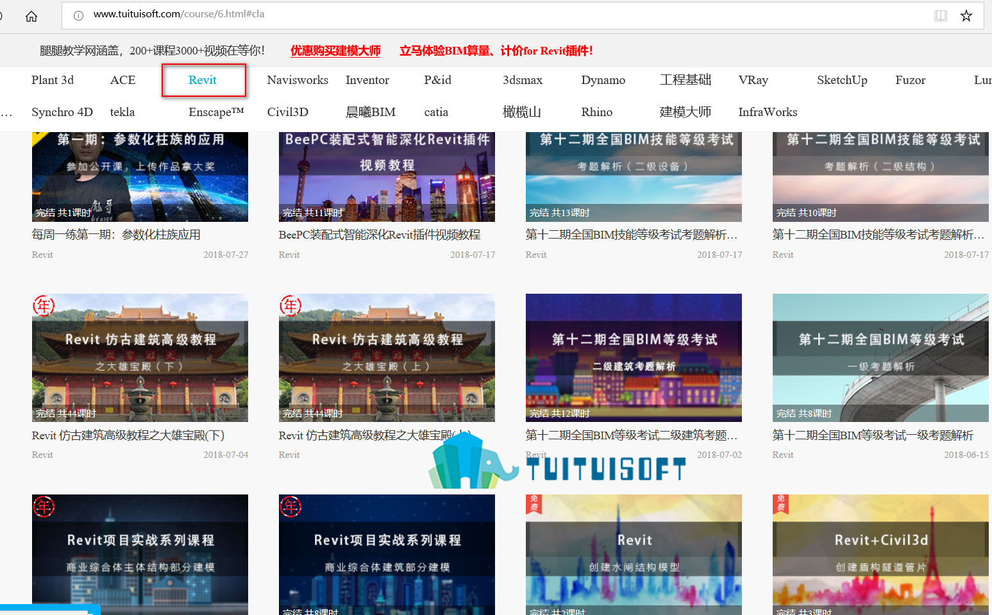Open the 建模大师 category
The image size is (992, 615).
pos(685,112)
